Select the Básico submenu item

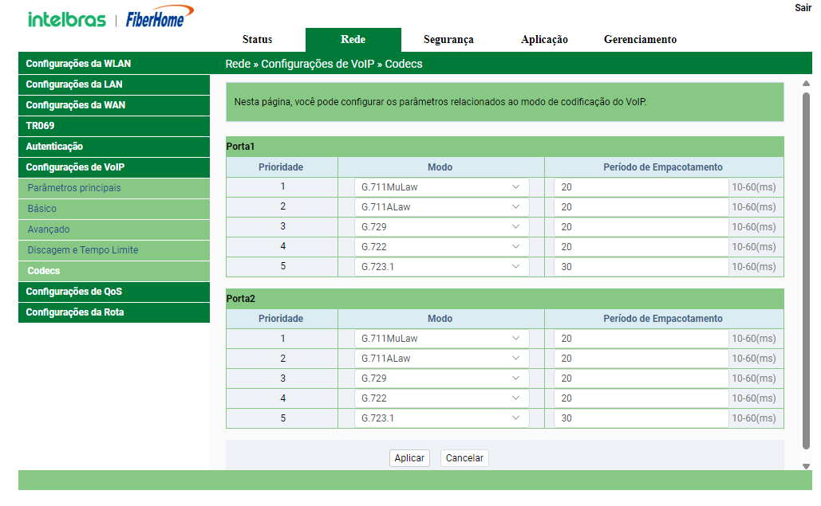[114, 209]
